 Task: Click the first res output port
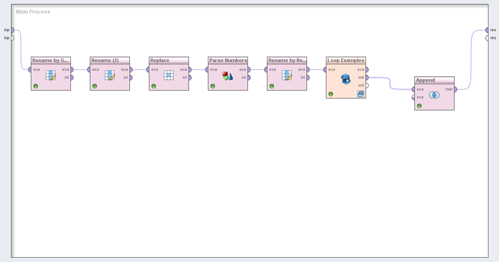tap(487, 30)
